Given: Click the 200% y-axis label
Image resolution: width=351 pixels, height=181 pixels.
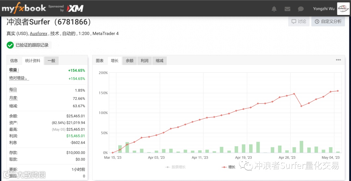Looking at the screenshot, I should pos(103,73).
